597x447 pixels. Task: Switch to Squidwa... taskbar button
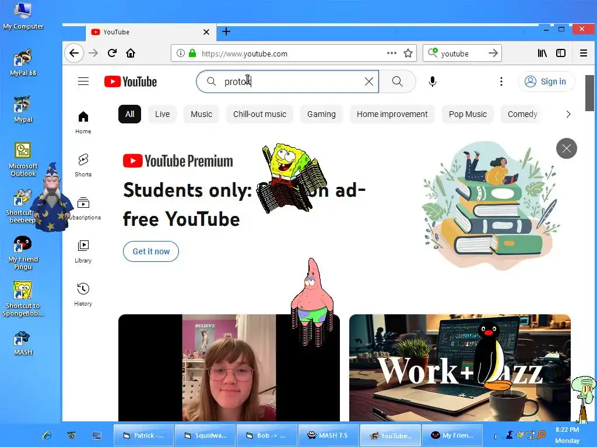pyautogui.click(x=206, y=435)
